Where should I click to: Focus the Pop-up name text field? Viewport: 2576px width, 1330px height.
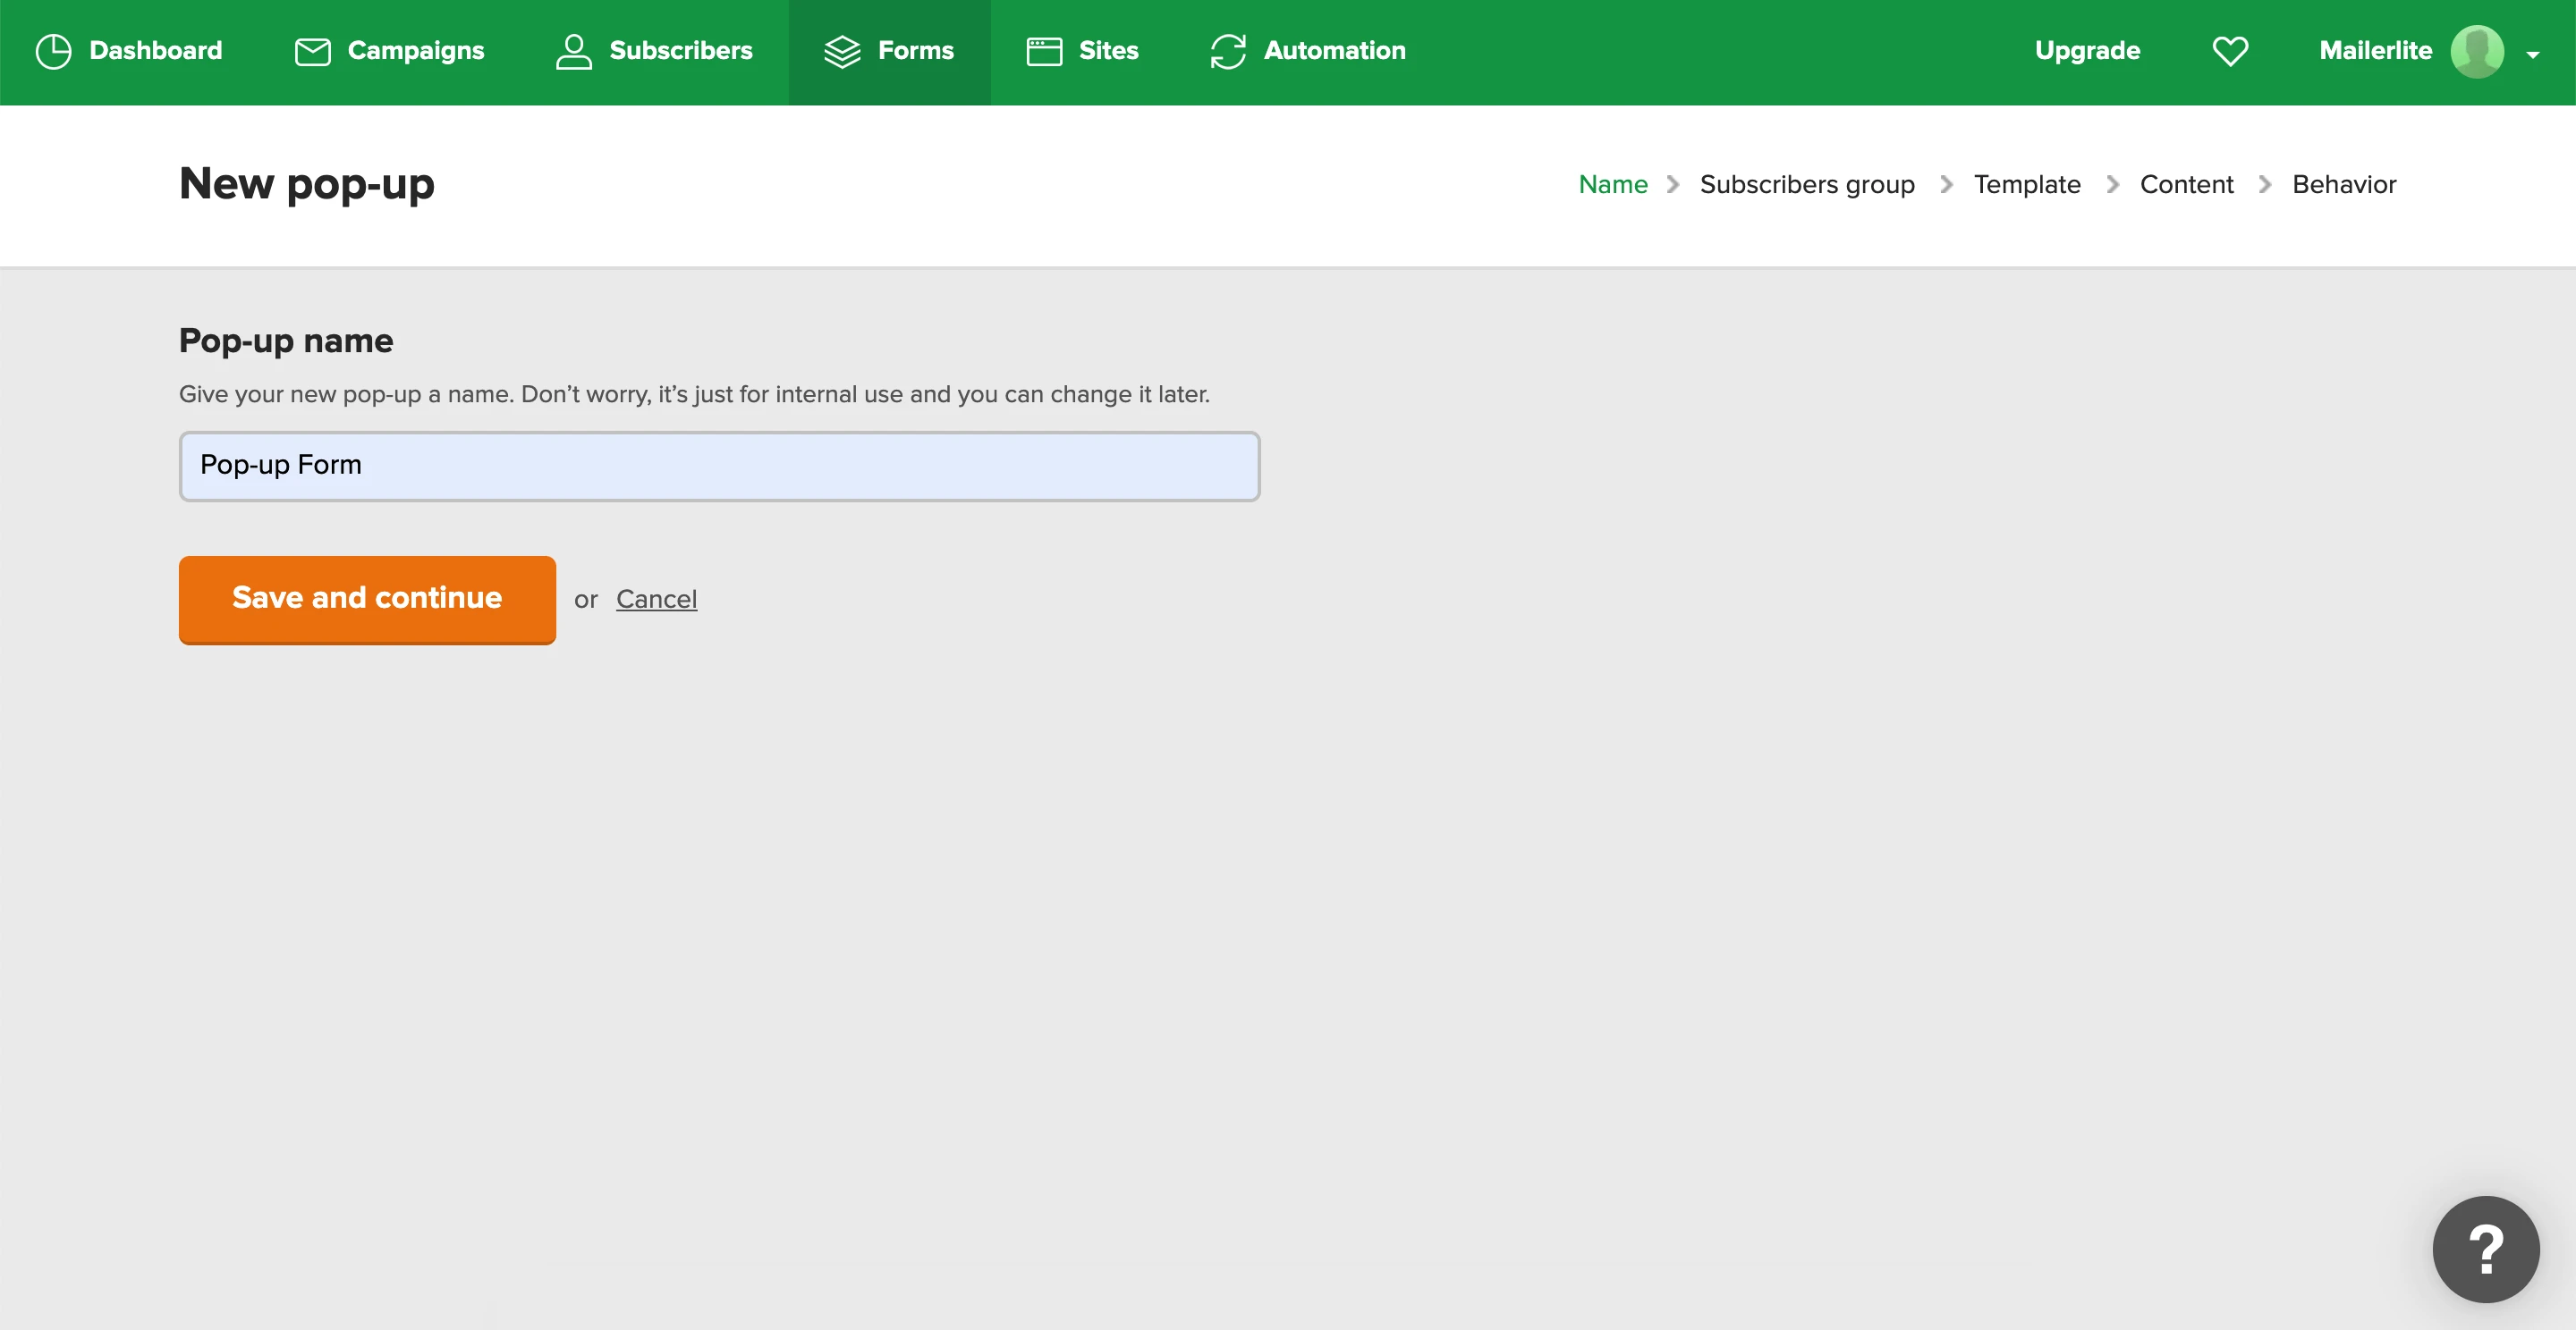pyautogui.click(x=718, y=466)
